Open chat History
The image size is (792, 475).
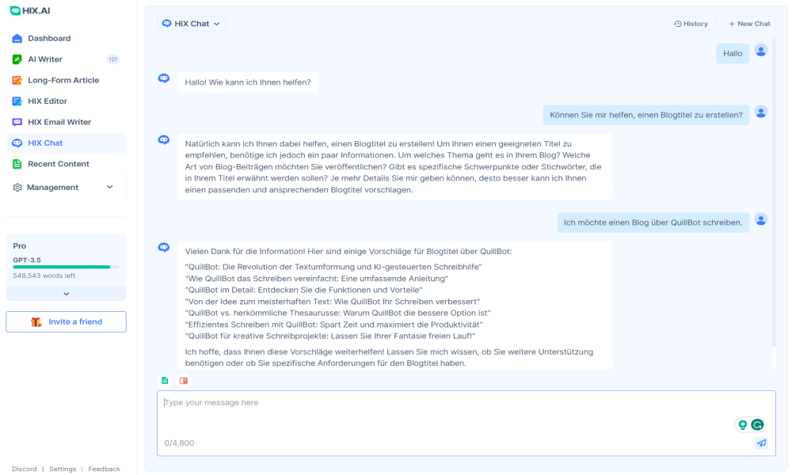[x=691, y=24]
